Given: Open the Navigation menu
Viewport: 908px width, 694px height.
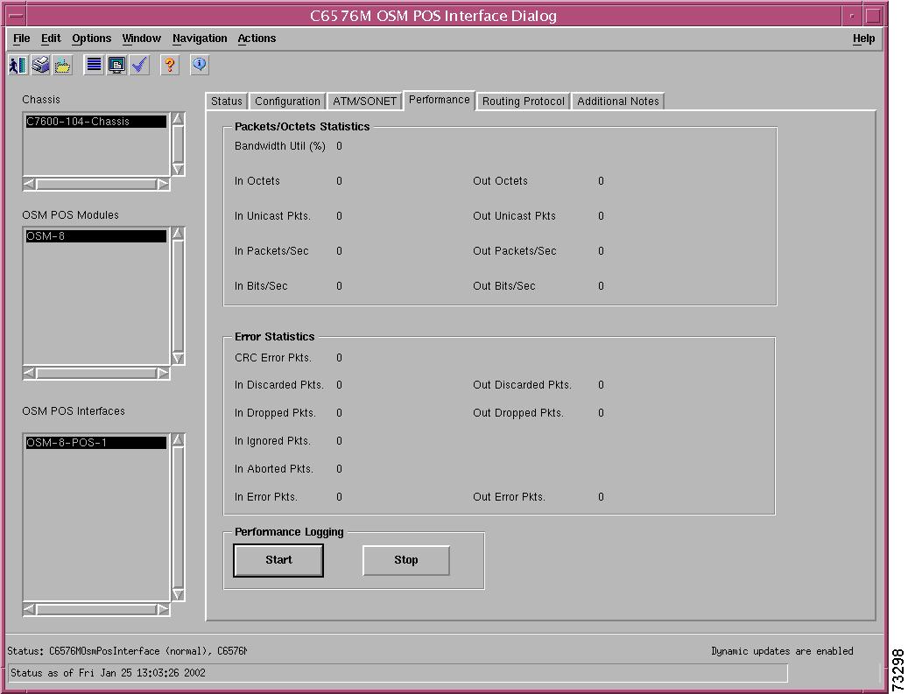Looking at the screenshot, I should pyautogui.click(x=200, y=39).
